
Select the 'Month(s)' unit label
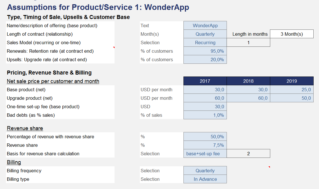click(x=149, y=34)
